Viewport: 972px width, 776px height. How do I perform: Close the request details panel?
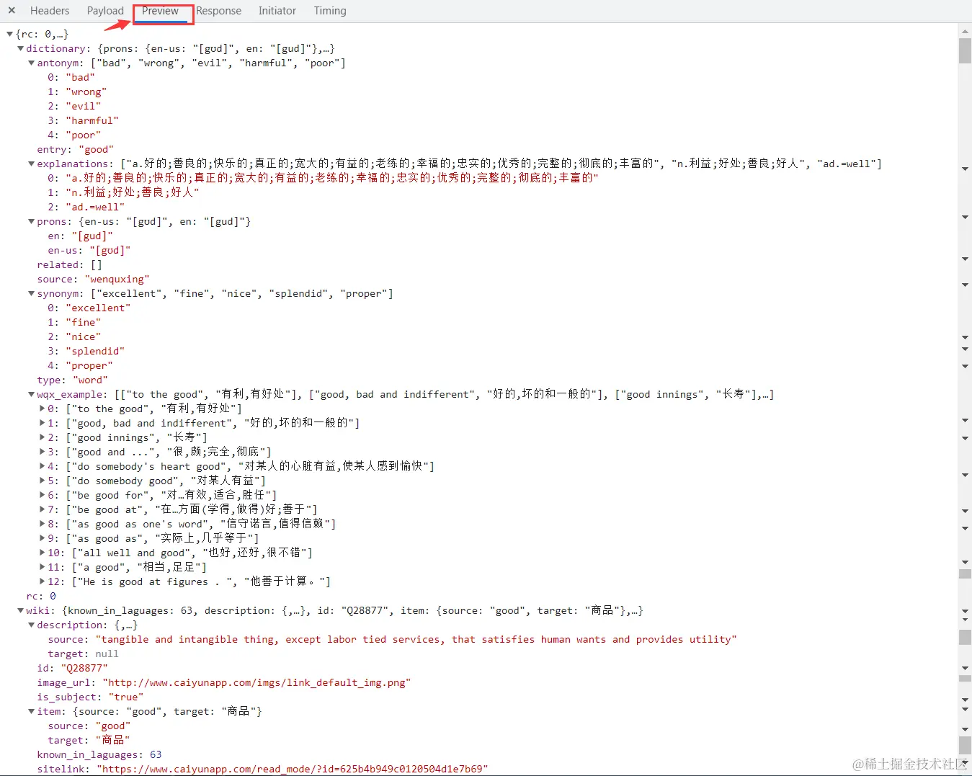pos(12,11)
